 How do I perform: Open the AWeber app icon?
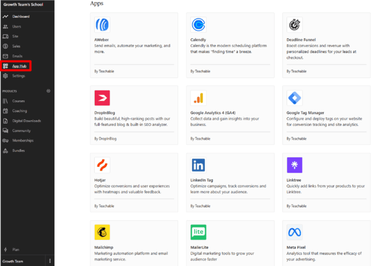pyautogui.click(x=102, y=24)
